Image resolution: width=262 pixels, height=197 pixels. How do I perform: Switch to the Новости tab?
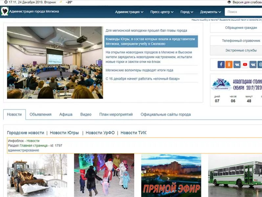(14, 115)
